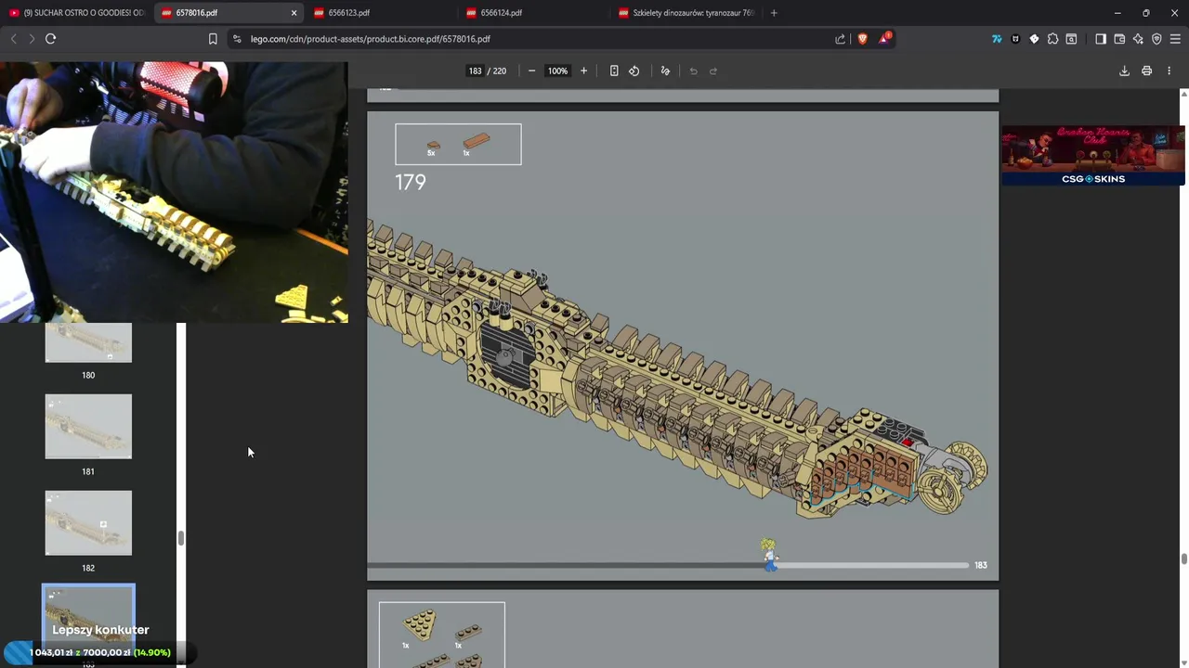1189x668 pixels.
Task: Click the 100% zoom level field
Action: pos(557,71)
